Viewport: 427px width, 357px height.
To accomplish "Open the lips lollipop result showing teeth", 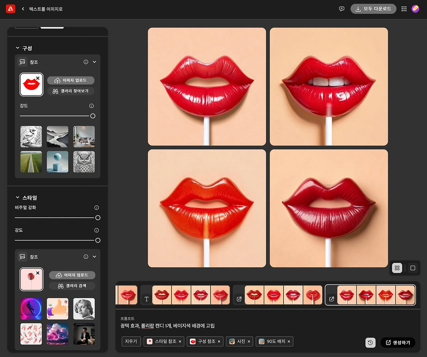I will coord(329,87).
